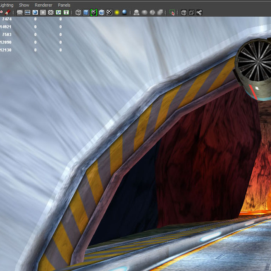Click the Isolate Select icon
This screenshot has width=271, height=271.
tap(172, 12)
